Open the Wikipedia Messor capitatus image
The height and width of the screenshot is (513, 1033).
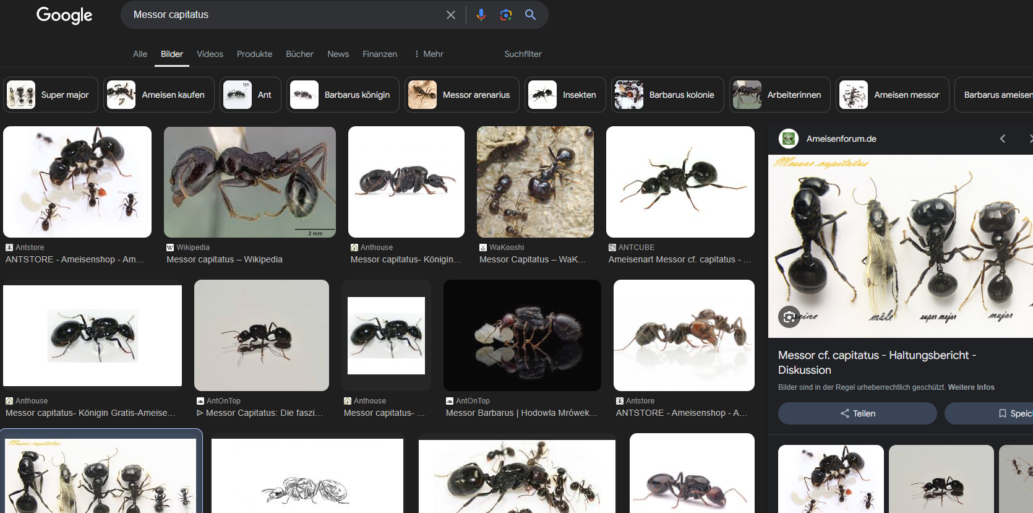click(x=249, y=182)
